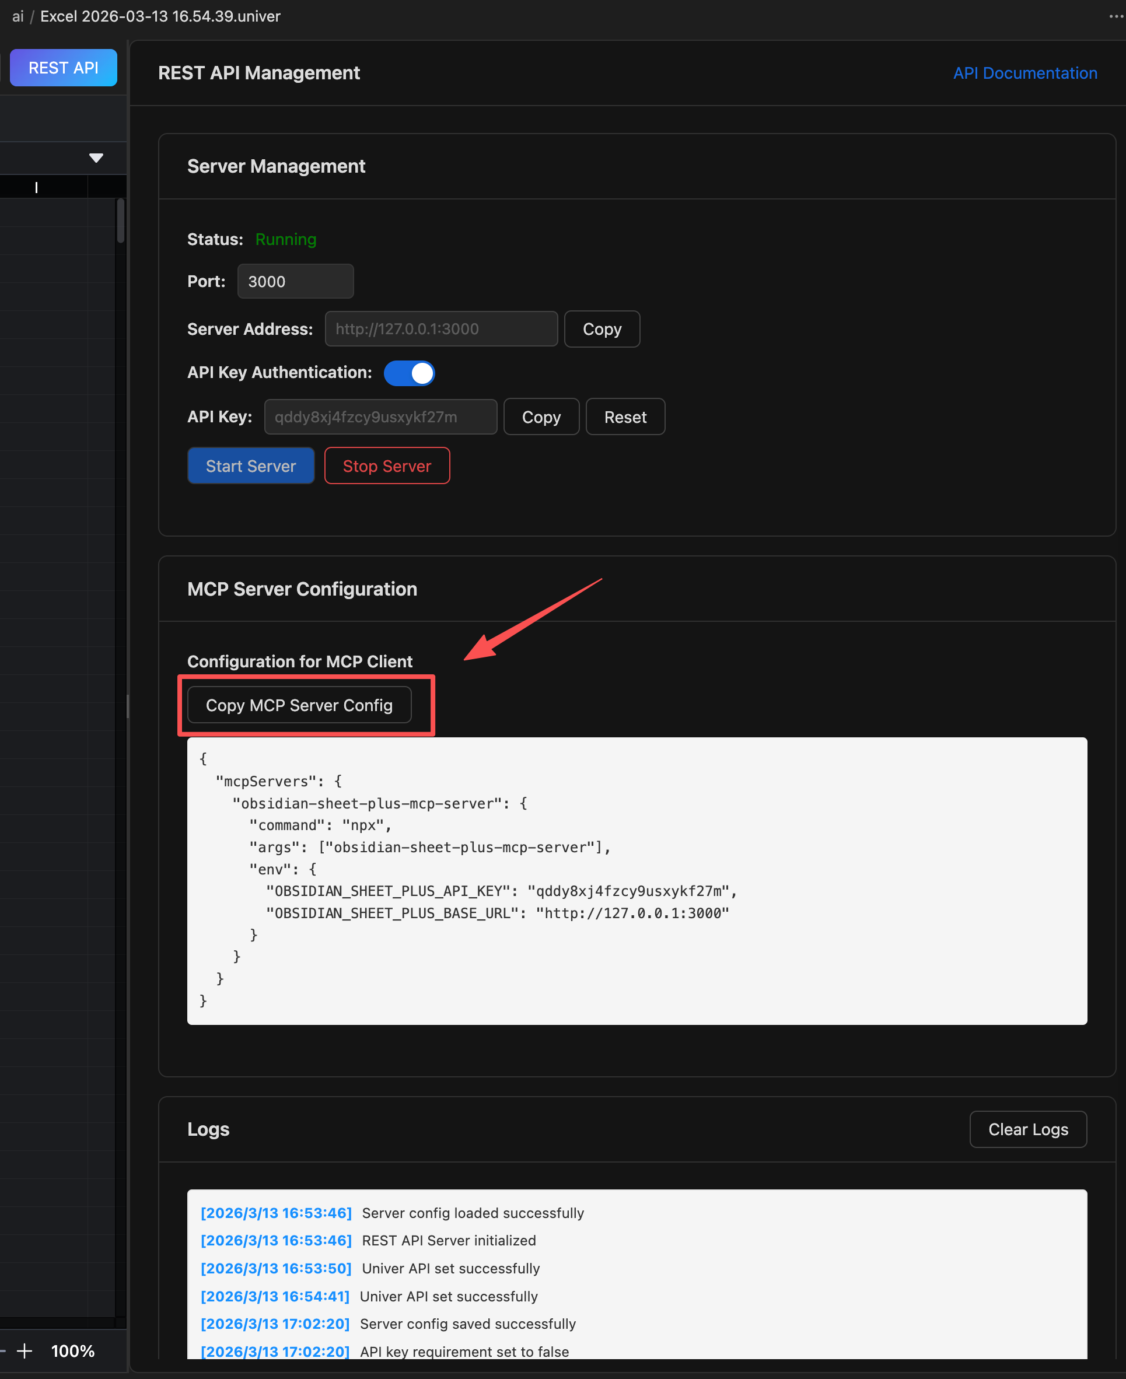Open the REST API tab button
Viewport: 1126px width, 1379px height.
pyautogui.click(x=63, y=68)
